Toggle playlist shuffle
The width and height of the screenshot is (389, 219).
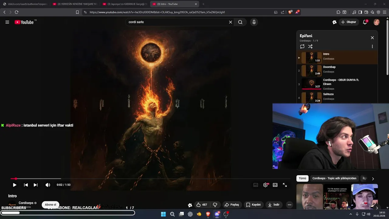(310, 47)
